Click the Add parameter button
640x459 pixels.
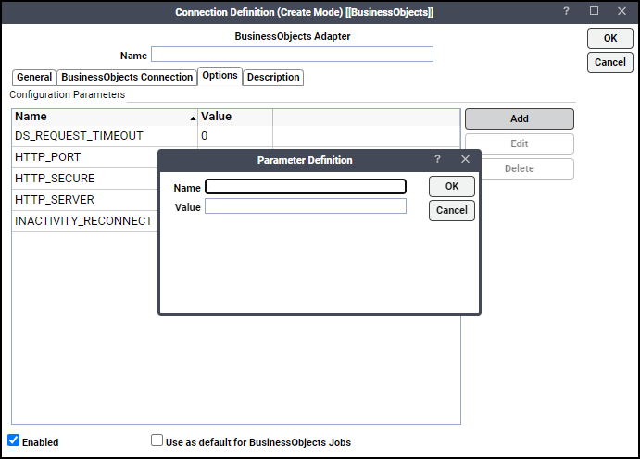point(520,118)
